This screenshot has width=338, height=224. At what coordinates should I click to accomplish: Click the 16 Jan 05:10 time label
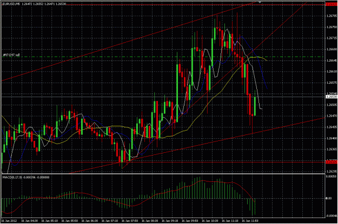click(x=50, y=221)
